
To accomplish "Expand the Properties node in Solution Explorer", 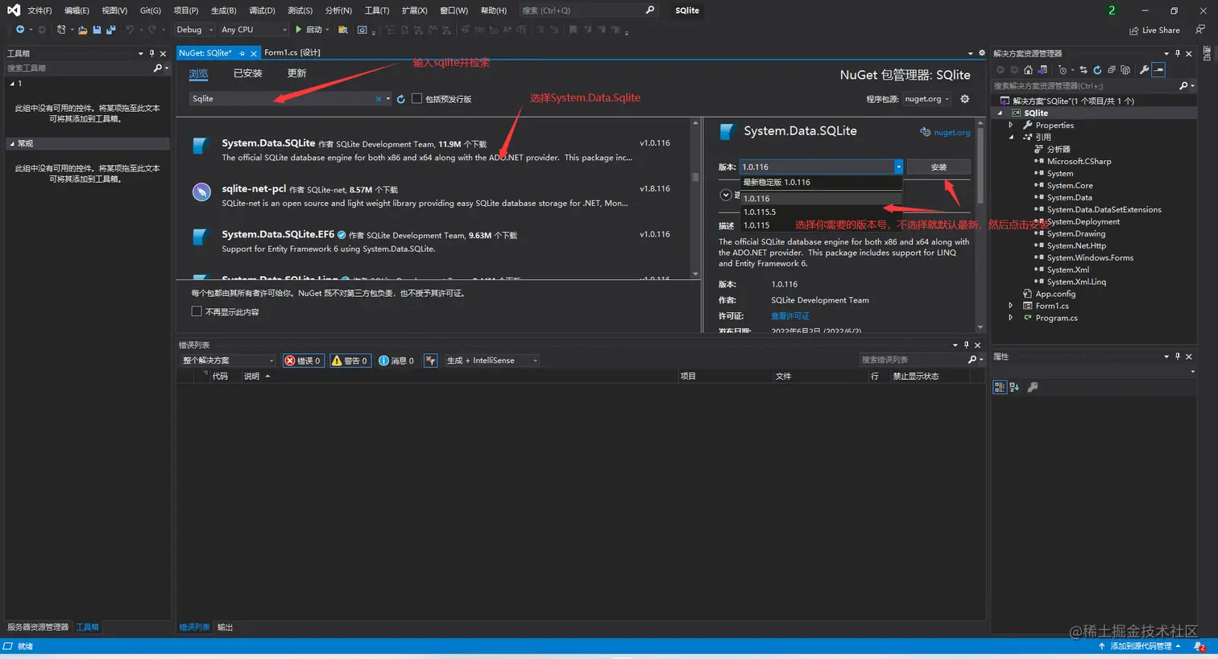I will [1011, 126].
